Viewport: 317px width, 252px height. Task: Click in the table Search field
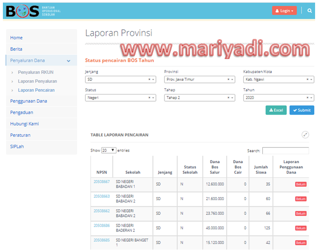coord(285,151)
